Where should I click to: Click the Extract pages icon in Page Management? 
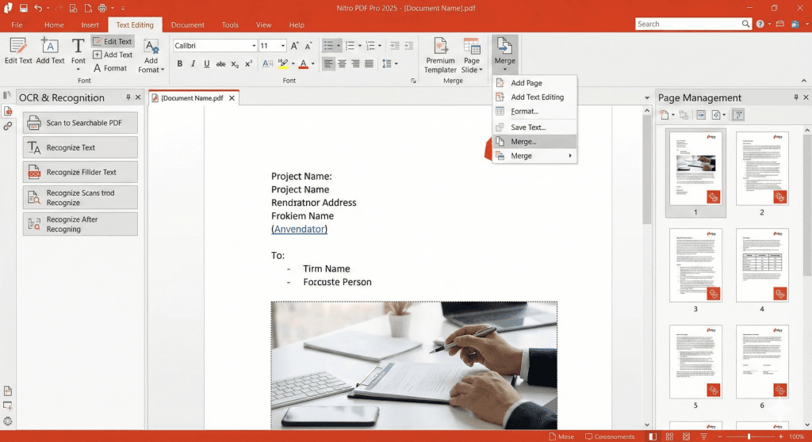point(701,115)
